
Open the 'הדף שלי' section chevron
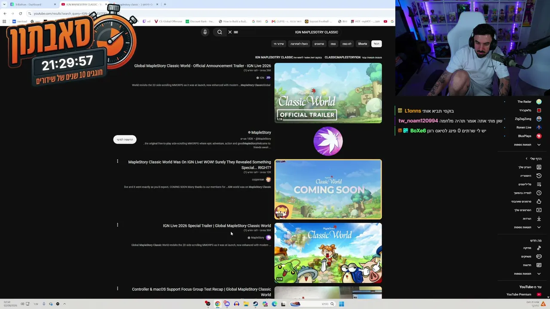pyautogui.click(x=527, y=159)
